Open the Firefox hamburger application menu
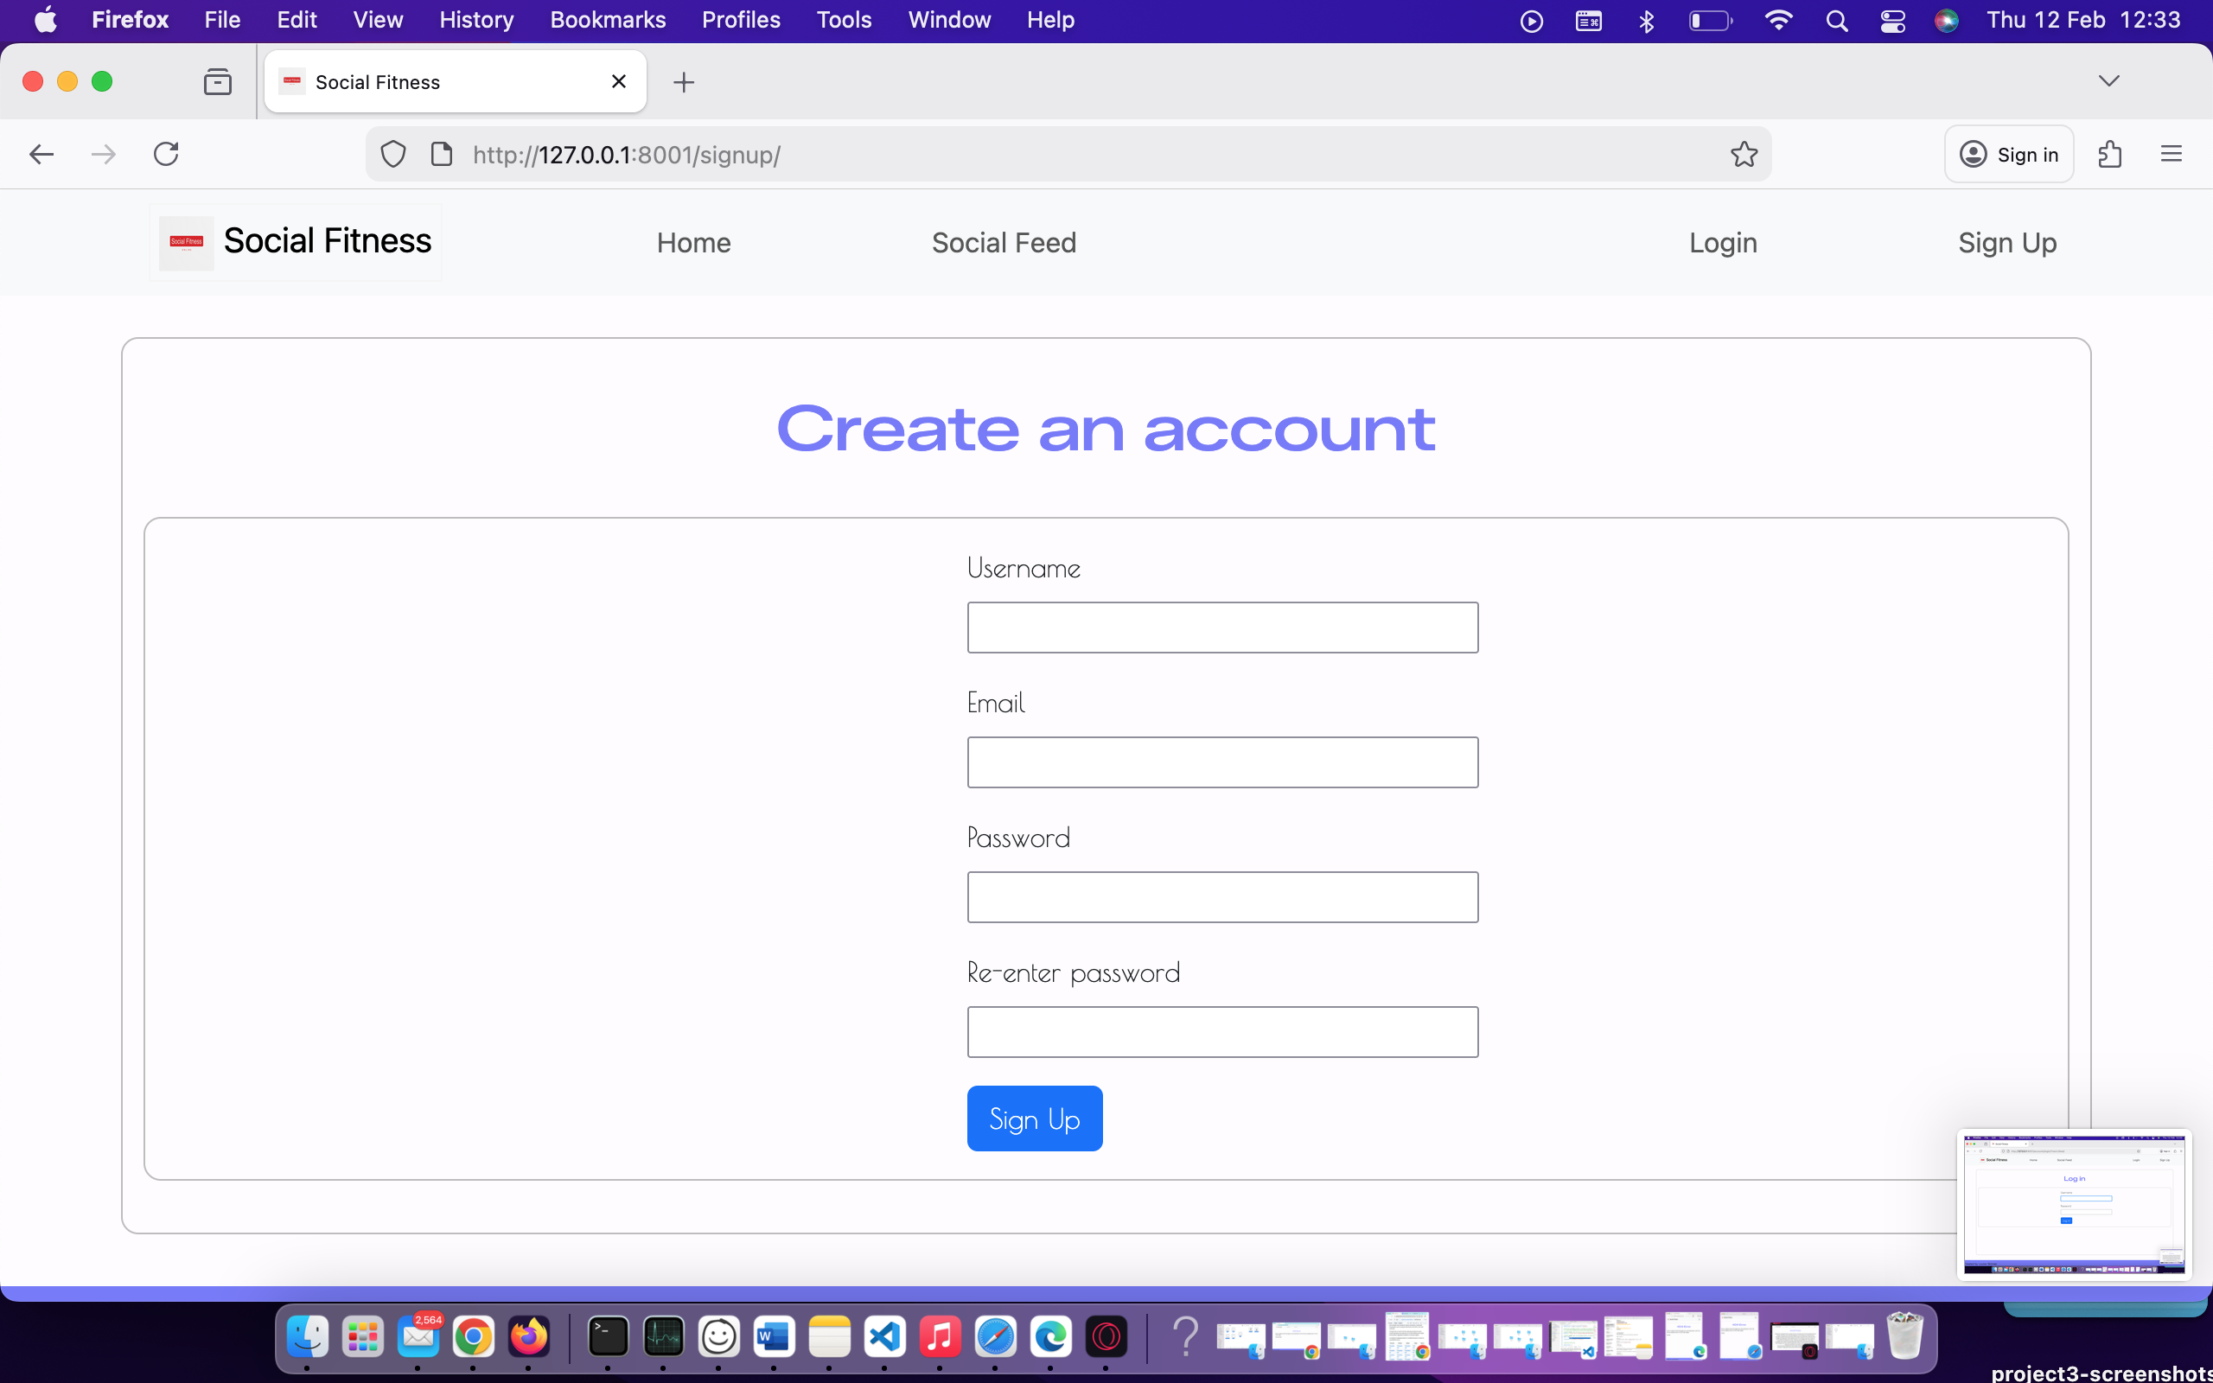2213x1383 pixels. point(2172,154)
